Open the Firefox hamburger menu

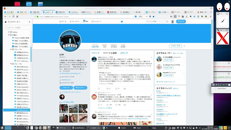[211, 17]
